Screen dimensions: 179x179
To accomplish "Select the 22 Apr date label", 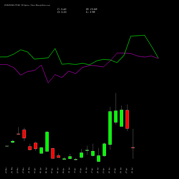I will (x=109, y=170).
